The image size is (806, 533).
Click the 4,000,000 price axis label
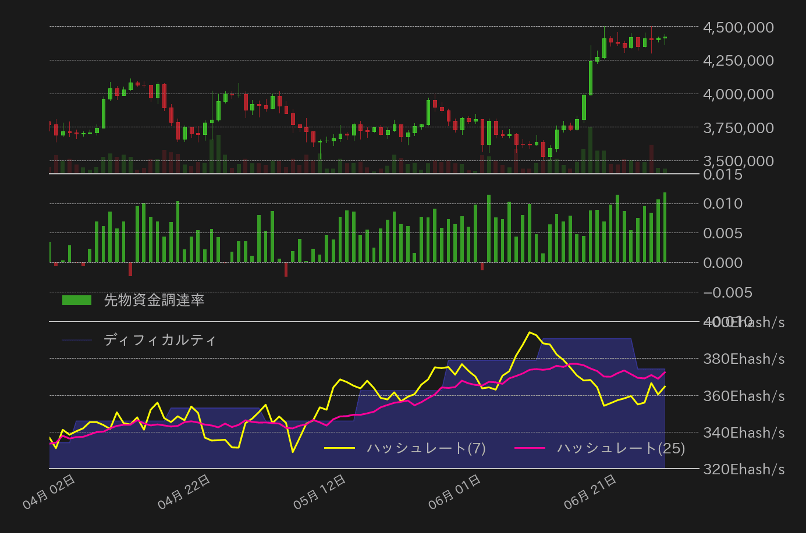(x=738, y=94)
